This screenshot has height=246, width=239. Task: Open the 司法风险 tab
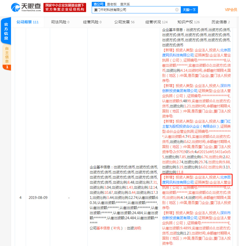click(60, 22)
